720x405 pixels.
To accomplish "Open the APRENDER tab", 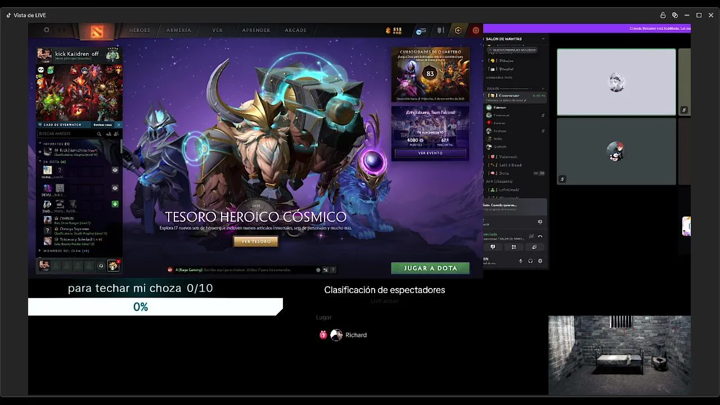I will pyautogui.click(x=256, y=30).
